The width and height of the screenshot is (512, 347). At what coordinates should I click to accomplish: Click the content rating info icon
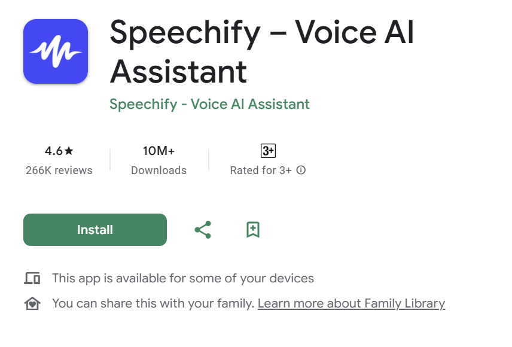click(301, 170)
